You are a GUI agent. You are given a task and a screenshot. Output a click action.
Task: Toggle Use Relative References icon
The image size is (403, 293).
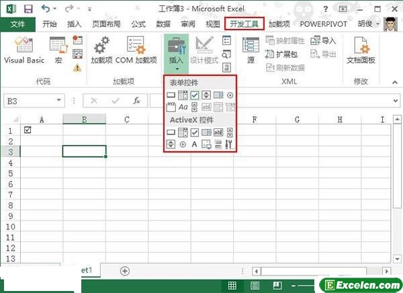[77, 54]
